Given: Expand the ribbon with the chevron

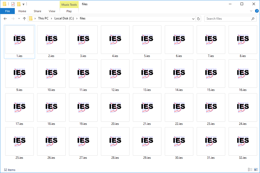Looking at the screenshot, I should pyautogui.click(x=251, y=11).
